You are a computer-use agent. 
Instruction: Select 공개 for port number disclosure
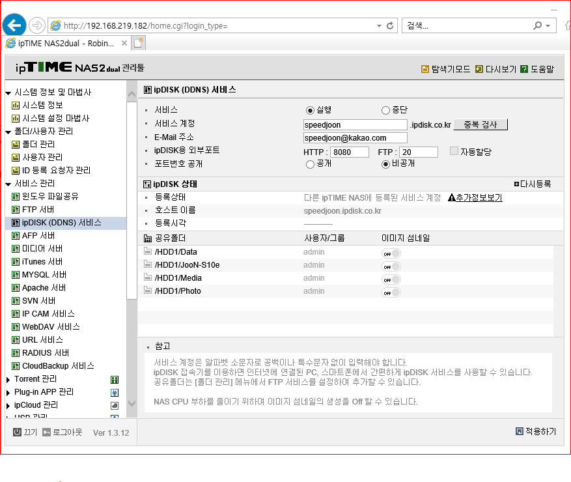tap(310, 165)
